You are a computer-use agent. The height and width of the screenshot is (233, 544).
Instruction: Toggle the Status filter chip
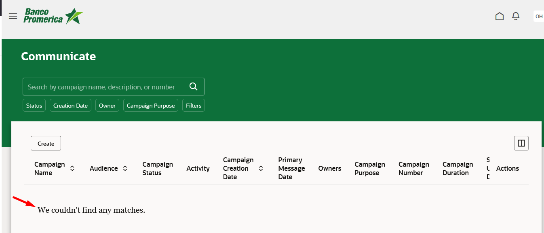(x=34, y=105)
